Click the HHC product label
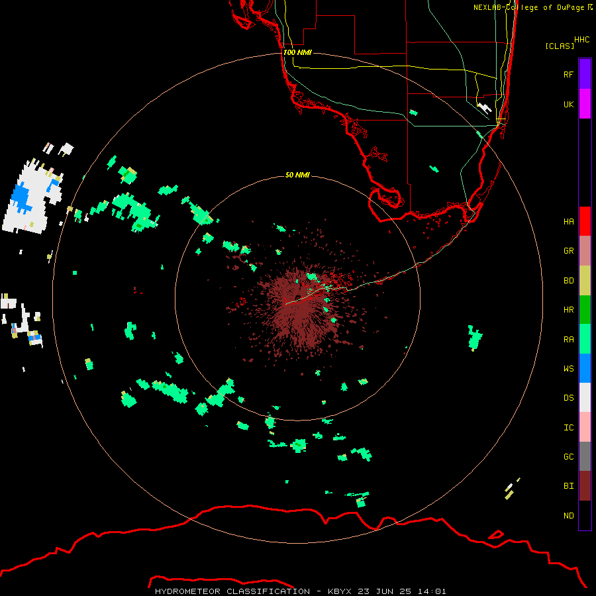The width and height of the screenshot is (596, 596). pos(581,40)
